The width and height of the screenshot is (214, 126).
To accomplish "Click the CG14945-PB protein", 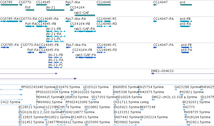I will point(42,47).
